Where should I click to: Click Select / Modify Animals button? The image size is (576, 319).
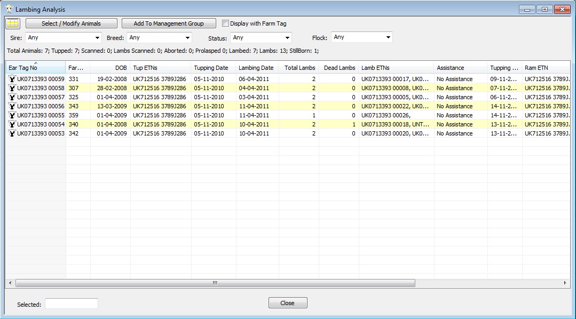71,23
